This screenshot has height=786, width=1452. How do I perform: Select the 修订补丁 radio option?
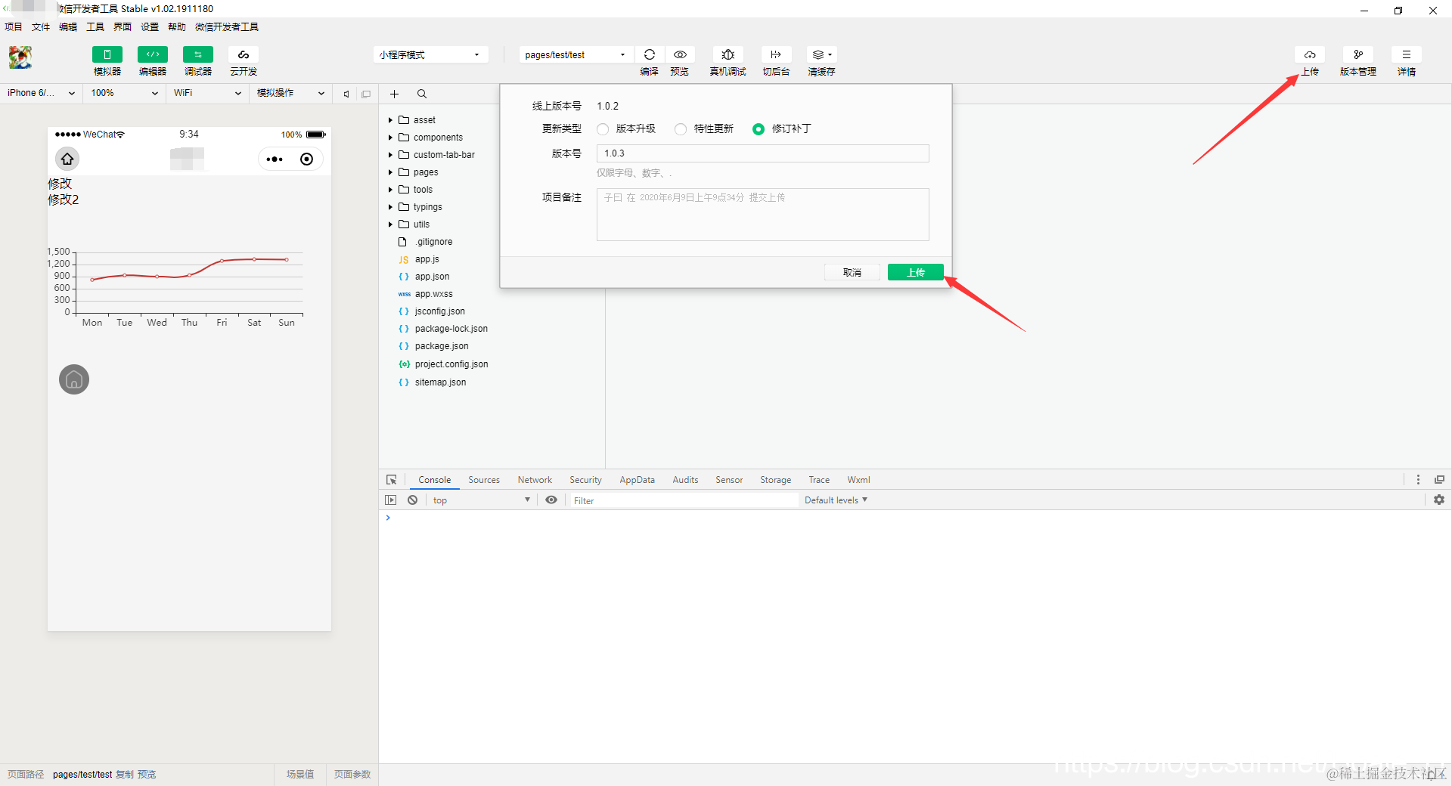tap(759, 129)
